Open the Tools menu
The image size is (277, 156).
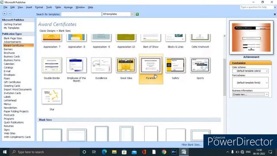click(x=49, y=7)
